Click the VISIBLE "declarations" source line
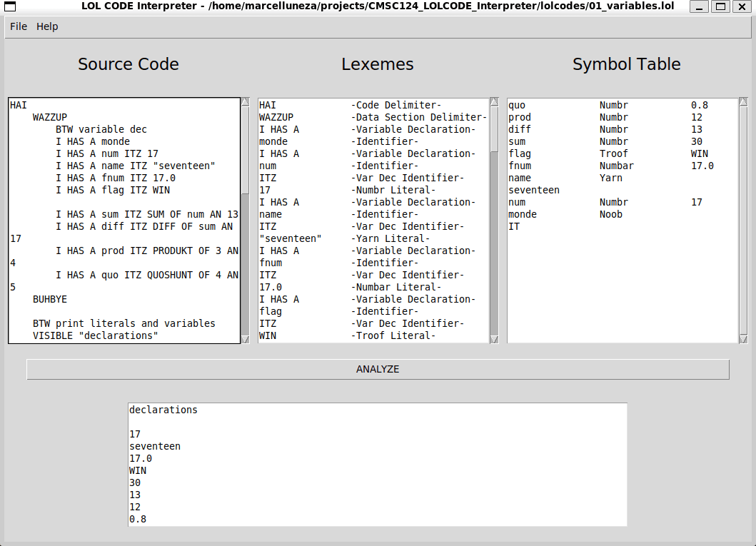Screen dimensions: 756x546 point(96,335)
